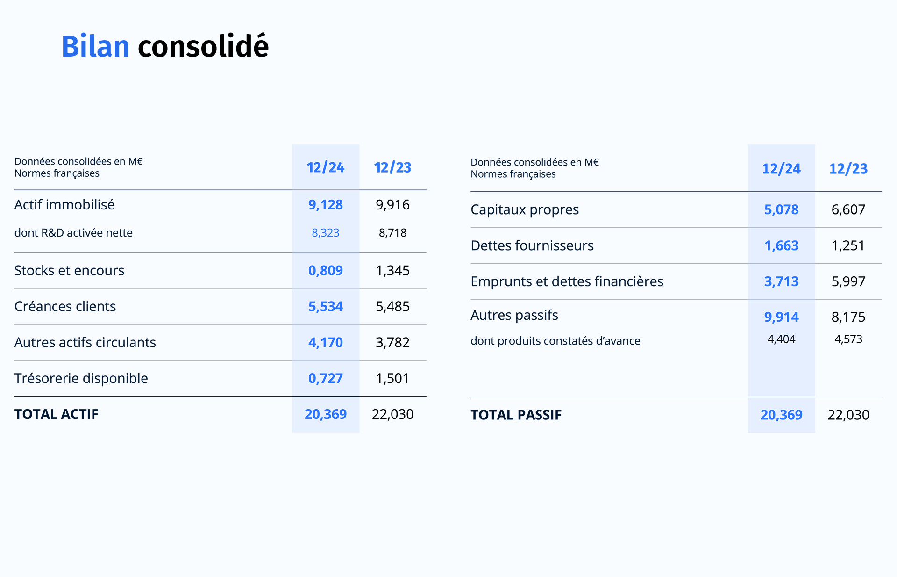Select the 'Trésorerie disponible' row label
This screenshot has width=897, height=577.
pos(81,378)
